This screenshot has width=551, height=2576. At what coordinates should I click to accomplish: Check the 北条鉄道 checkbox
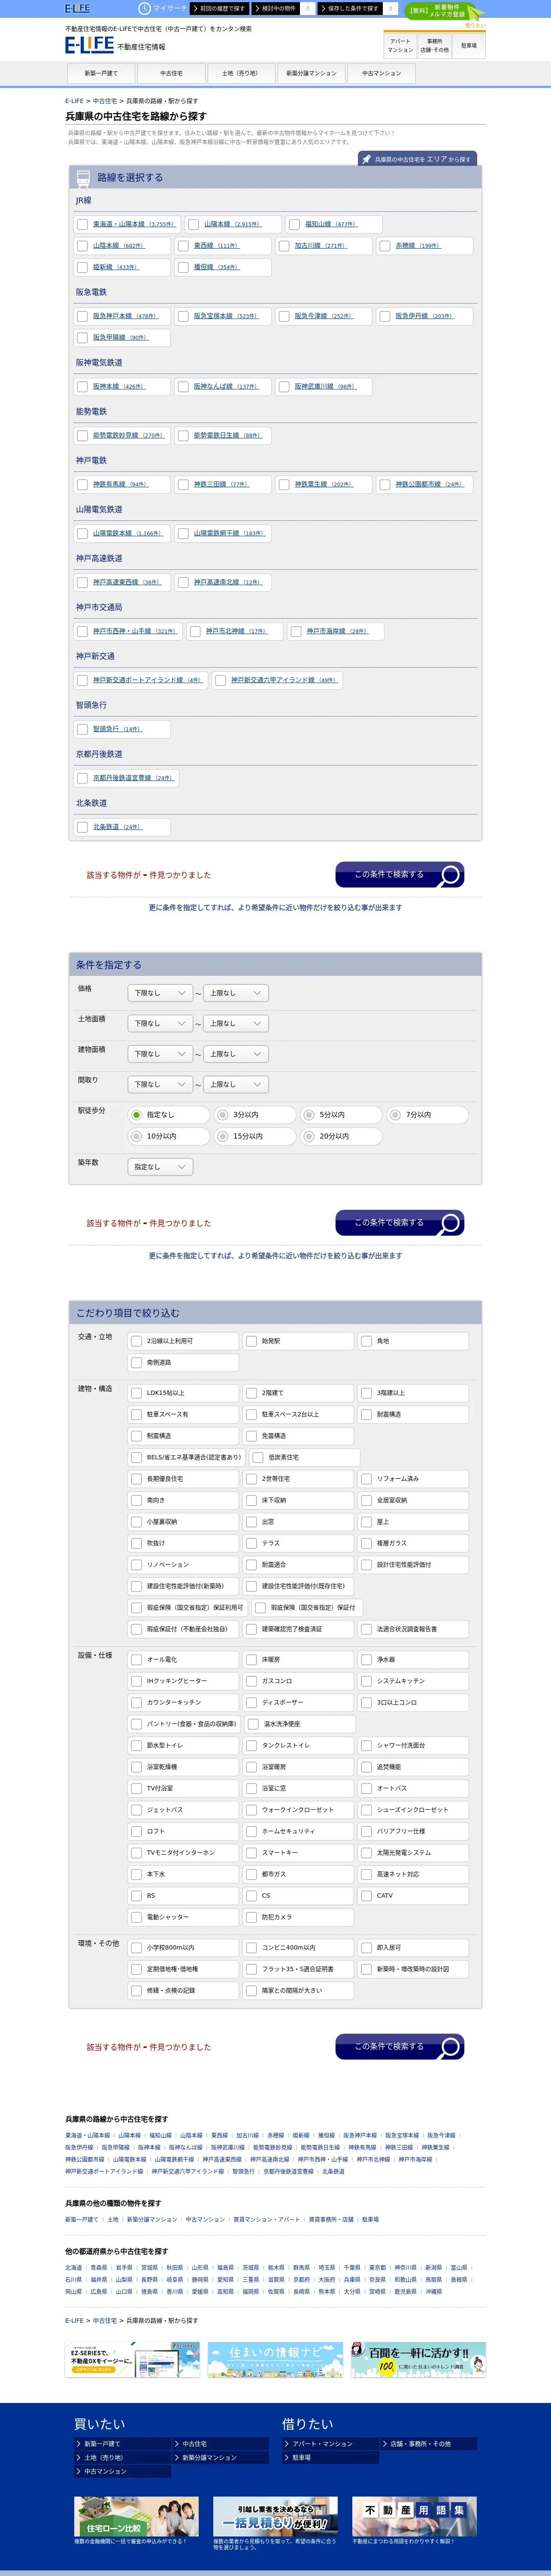(x=82, y=827)
